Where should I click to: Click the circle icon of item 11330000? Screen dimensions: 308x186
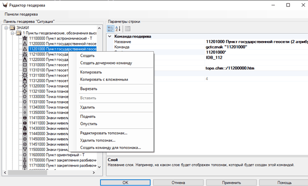25,96
